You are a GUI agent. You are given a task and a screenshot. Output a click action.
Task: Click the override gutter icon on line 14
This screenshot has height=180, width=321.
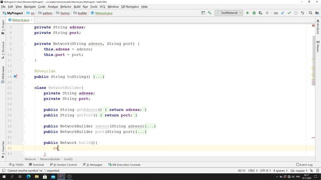(x=16, y=76)
